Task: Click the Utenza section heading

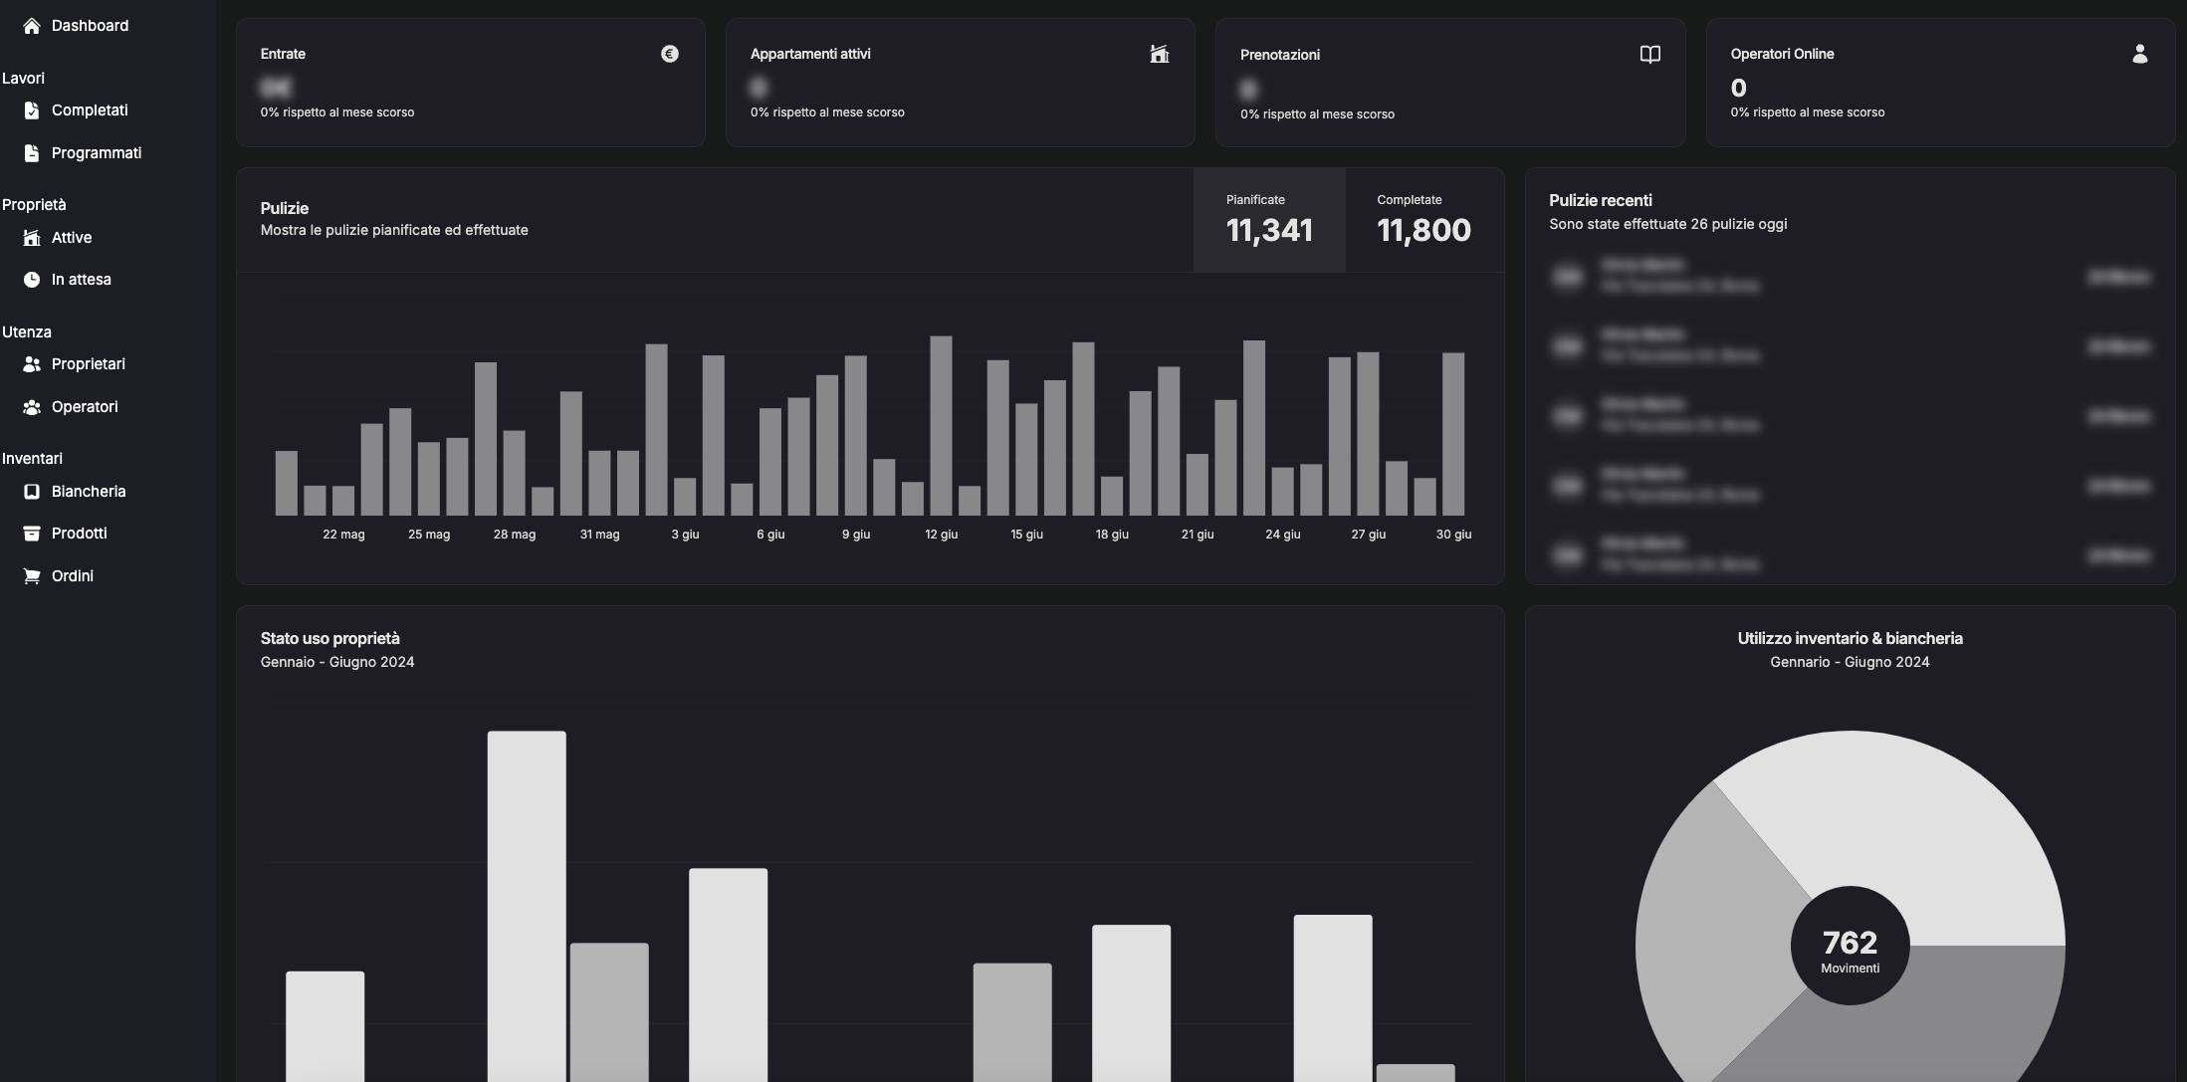Action: (x=26, y=332)
